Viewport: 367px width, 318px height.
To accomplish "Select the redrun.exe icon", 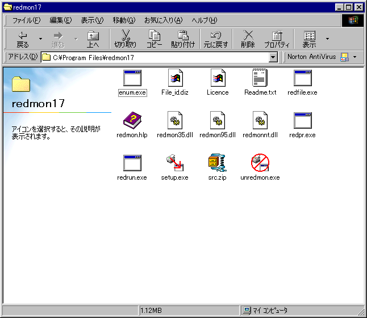I will (132, 163).
